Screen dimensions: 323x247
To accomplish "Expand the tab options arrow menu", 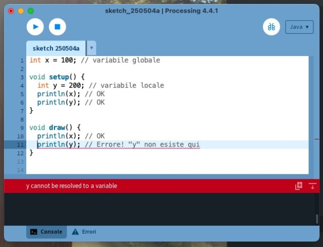I will point(91,48).
